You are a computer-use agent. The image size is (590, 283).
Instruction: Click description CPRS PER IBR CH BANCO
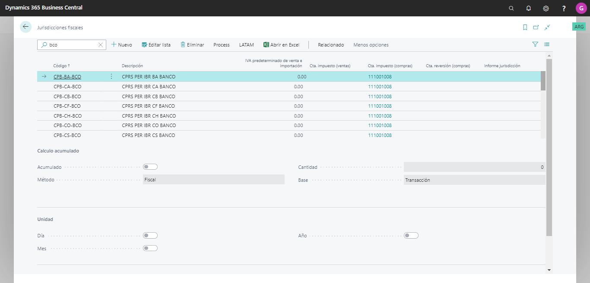coord(149,116)
